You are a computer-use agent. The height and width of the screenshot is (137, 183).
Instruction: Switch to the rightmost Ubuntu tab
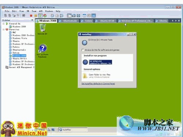161,21
